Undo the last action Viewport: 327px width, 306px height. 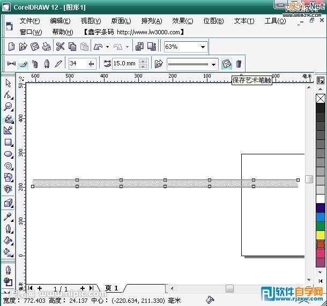tap(98, 47)
